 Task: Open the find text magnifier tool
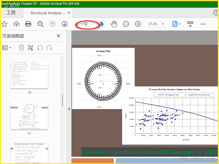pos(41,24)
